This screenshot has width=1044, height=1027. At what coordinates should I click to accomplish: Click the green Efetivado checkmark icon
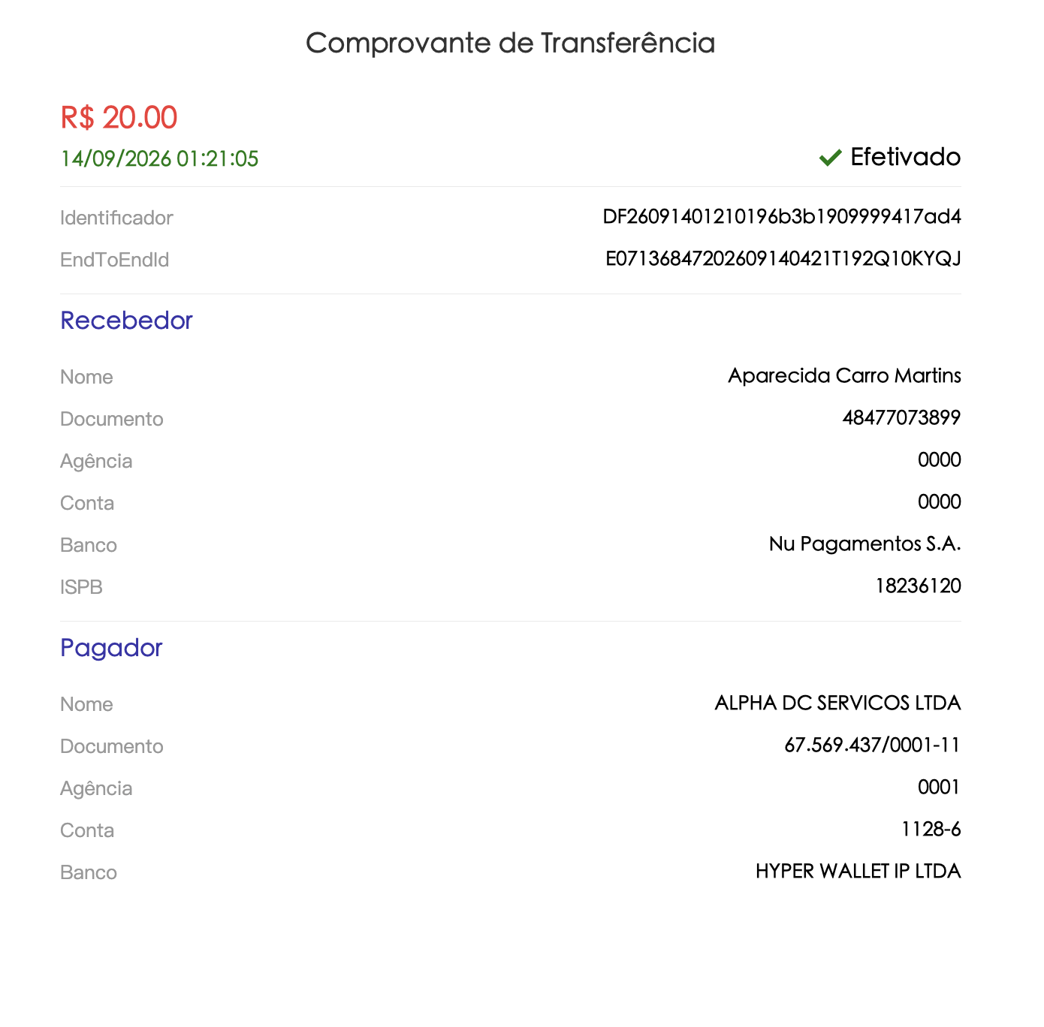click(830, 158)
